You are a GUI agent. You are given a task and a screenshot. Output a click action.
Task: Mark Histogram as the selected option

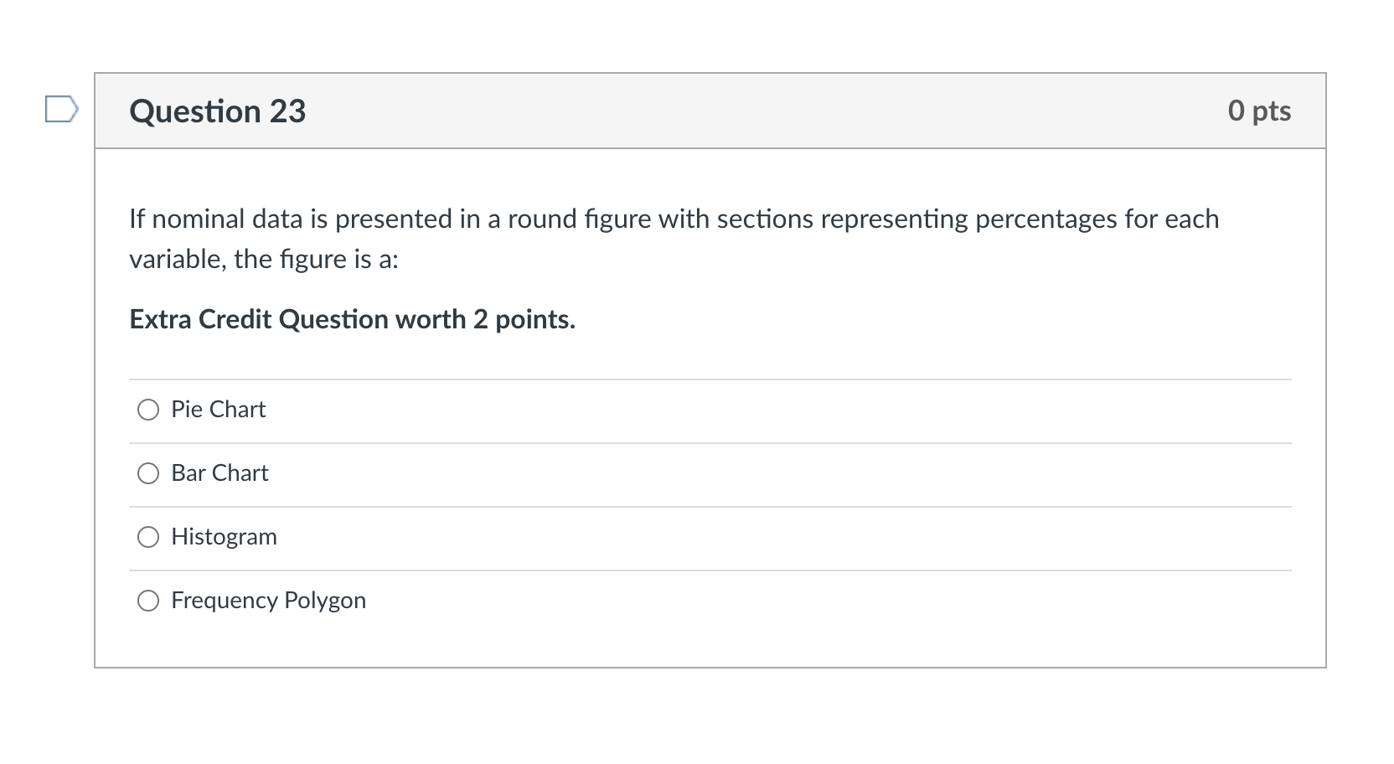[148, 537]
